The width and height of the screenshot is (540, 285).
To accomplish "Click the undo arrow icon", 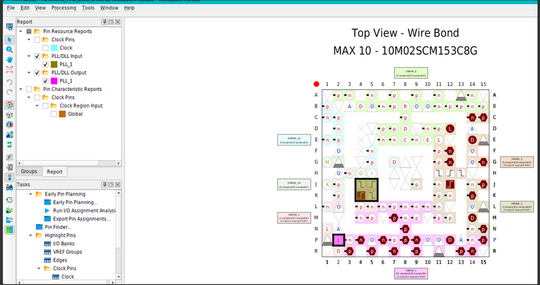I will tap(9, 82).
